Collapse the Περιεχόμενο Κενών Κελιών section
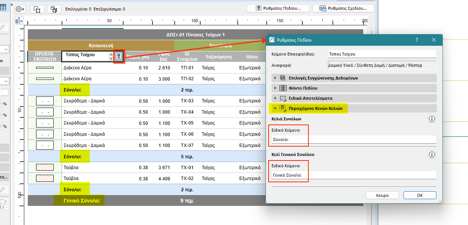This screenshot has height=225, width=468. [354, 108]
